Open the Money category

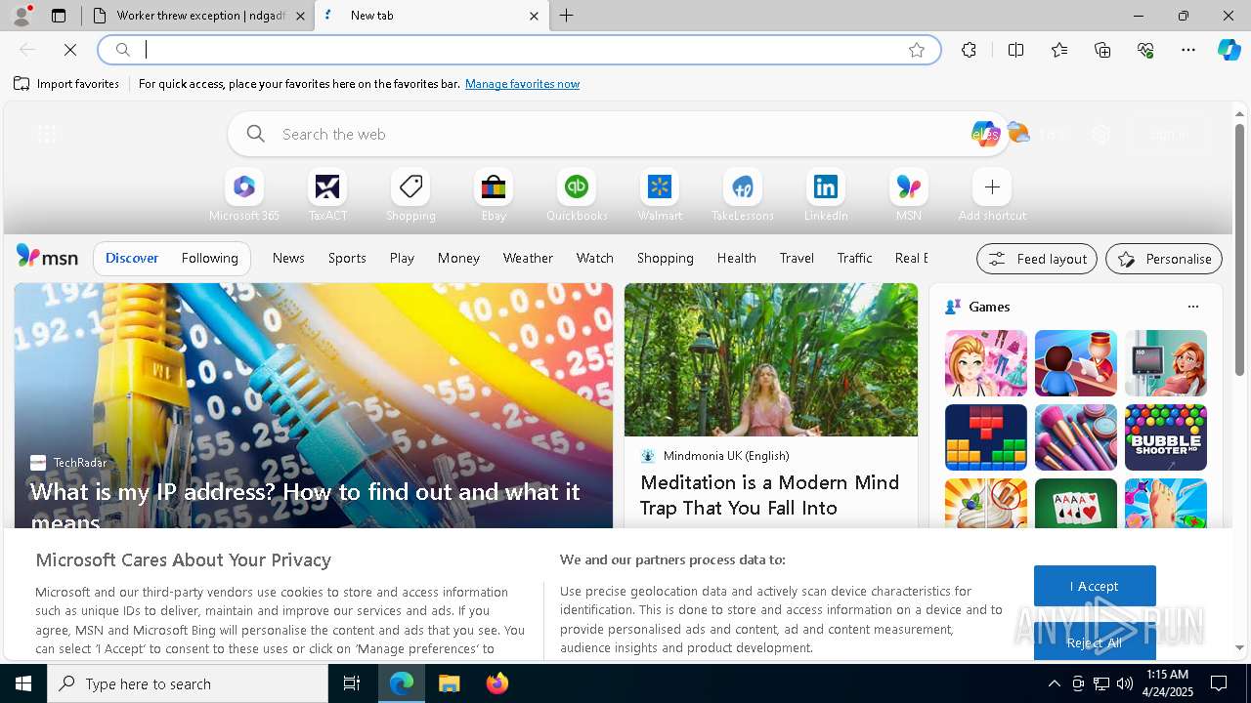458,258
